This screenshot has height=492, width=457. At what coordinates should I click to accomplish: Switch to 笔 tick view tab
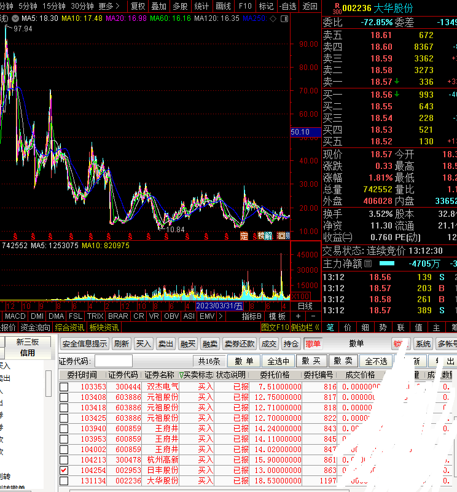(330, 327)
